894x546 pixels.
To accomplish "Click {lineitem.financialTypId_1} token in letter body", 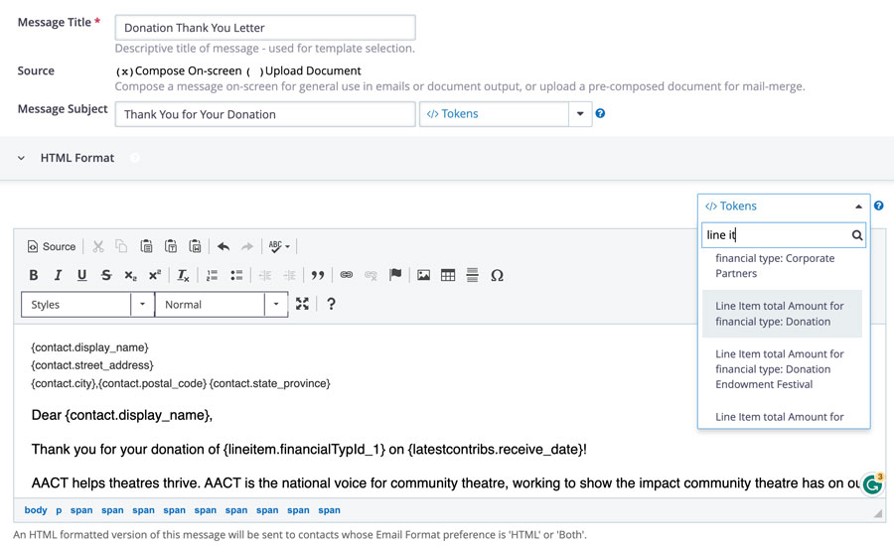I will click(305, 449).
